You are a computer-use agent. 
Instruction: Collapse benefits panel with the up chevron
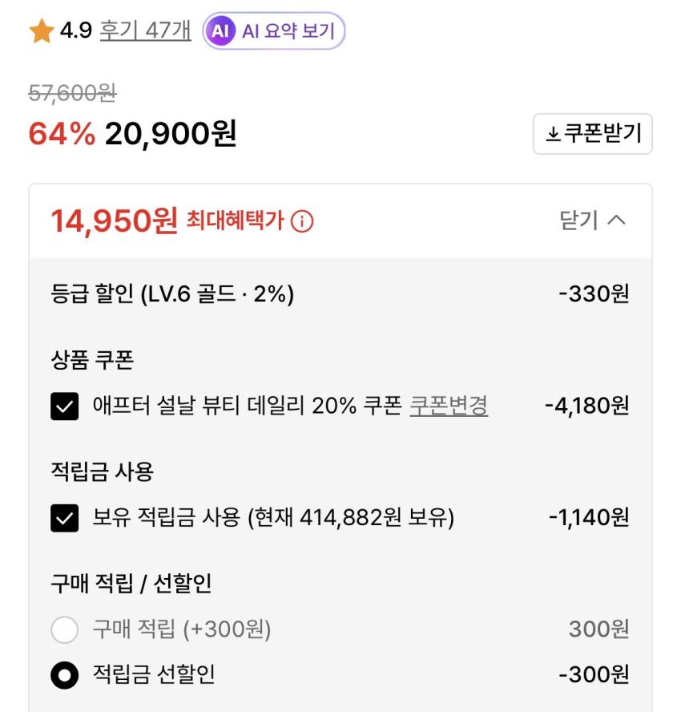pos(616,220)
